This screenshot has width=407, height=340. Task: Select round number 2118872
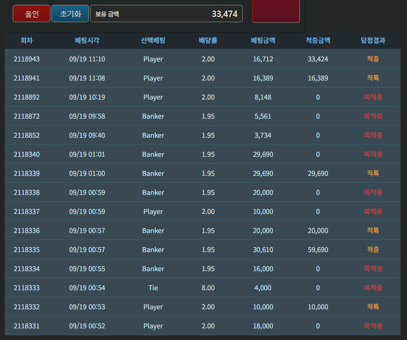click(26, 116)
